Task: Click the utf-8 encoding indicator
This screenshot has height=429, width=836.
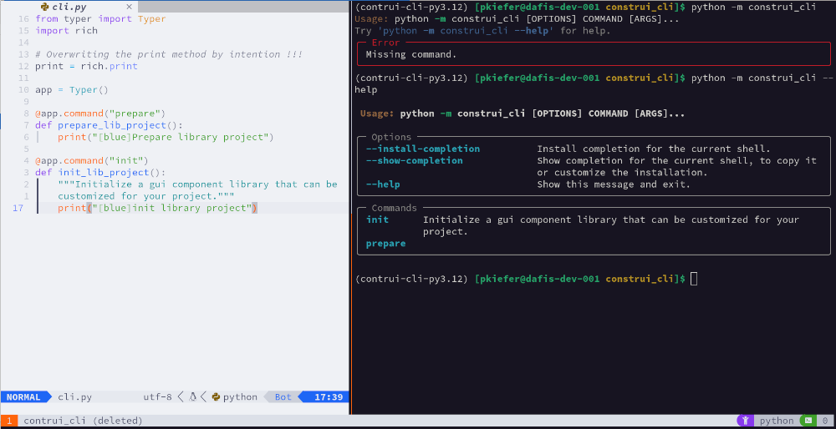Action: (x=158, y=397)
